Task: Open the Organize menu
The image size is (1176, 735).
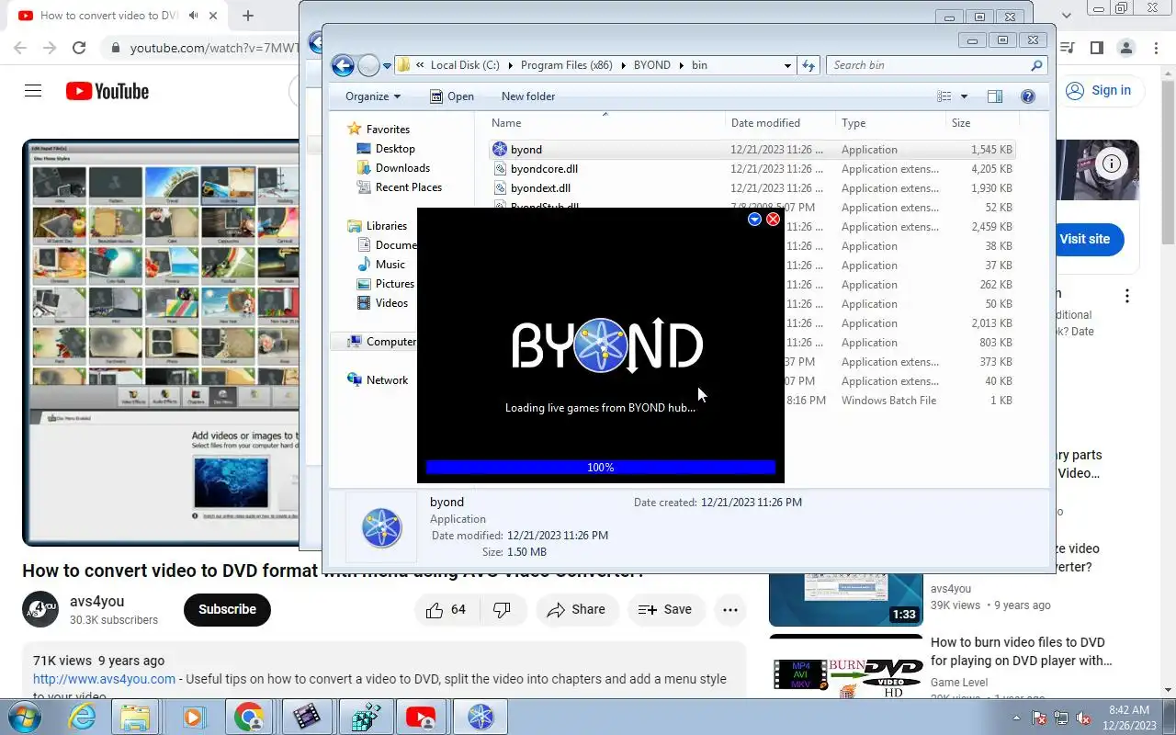Action: tap(372, 96)
